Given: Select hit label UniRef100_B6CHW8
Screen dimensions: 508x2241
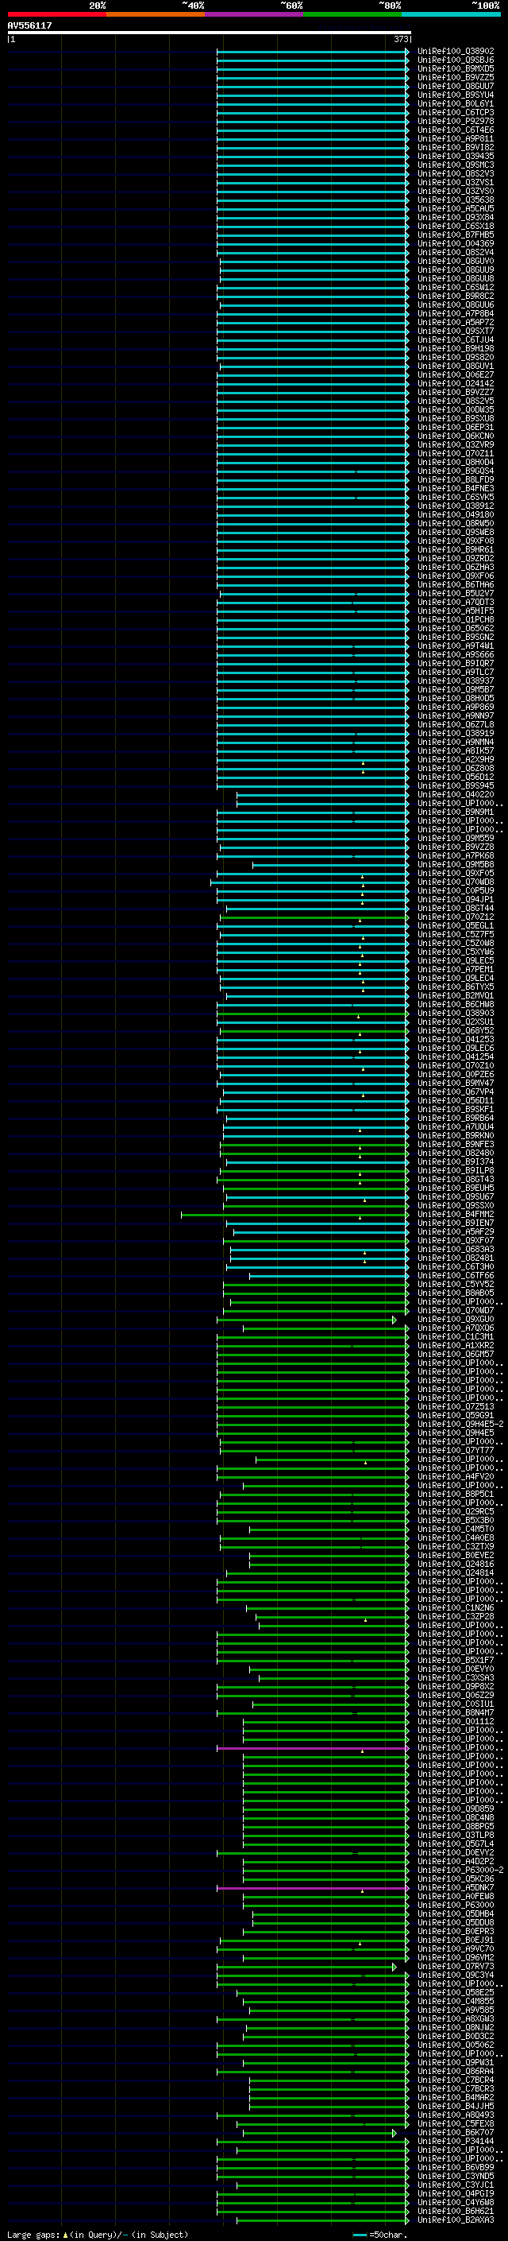Looking at the screenshot, I should pos(455,1004).
